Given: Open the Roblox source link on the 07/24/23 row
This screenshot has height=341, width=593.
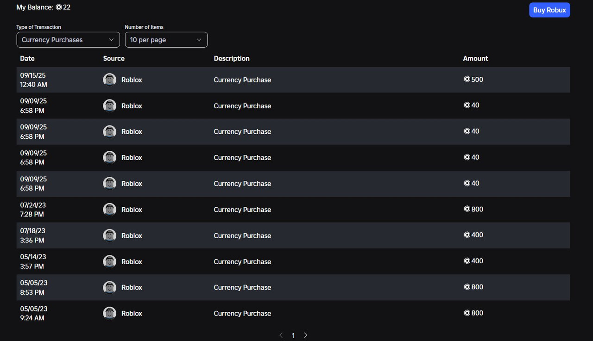Looking at the screenshot, I should [x=132, y=210].
